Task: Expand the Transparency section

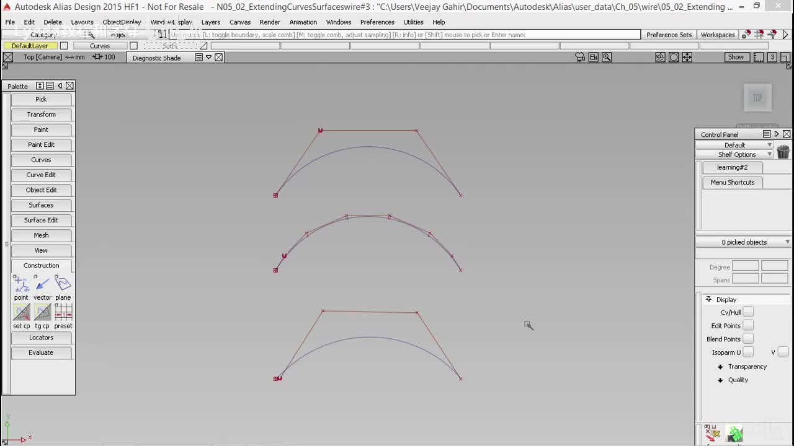Action: 720,367
